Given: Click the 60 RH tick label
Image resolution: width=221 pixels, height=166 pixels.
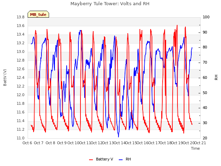Looking at the screenshot, I should (205, 77).
